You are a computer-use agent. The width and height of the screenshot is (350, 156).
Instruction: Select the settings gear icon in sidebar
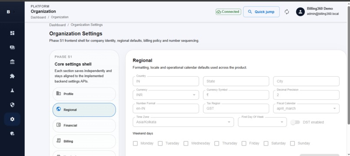[x=12, y=119]
